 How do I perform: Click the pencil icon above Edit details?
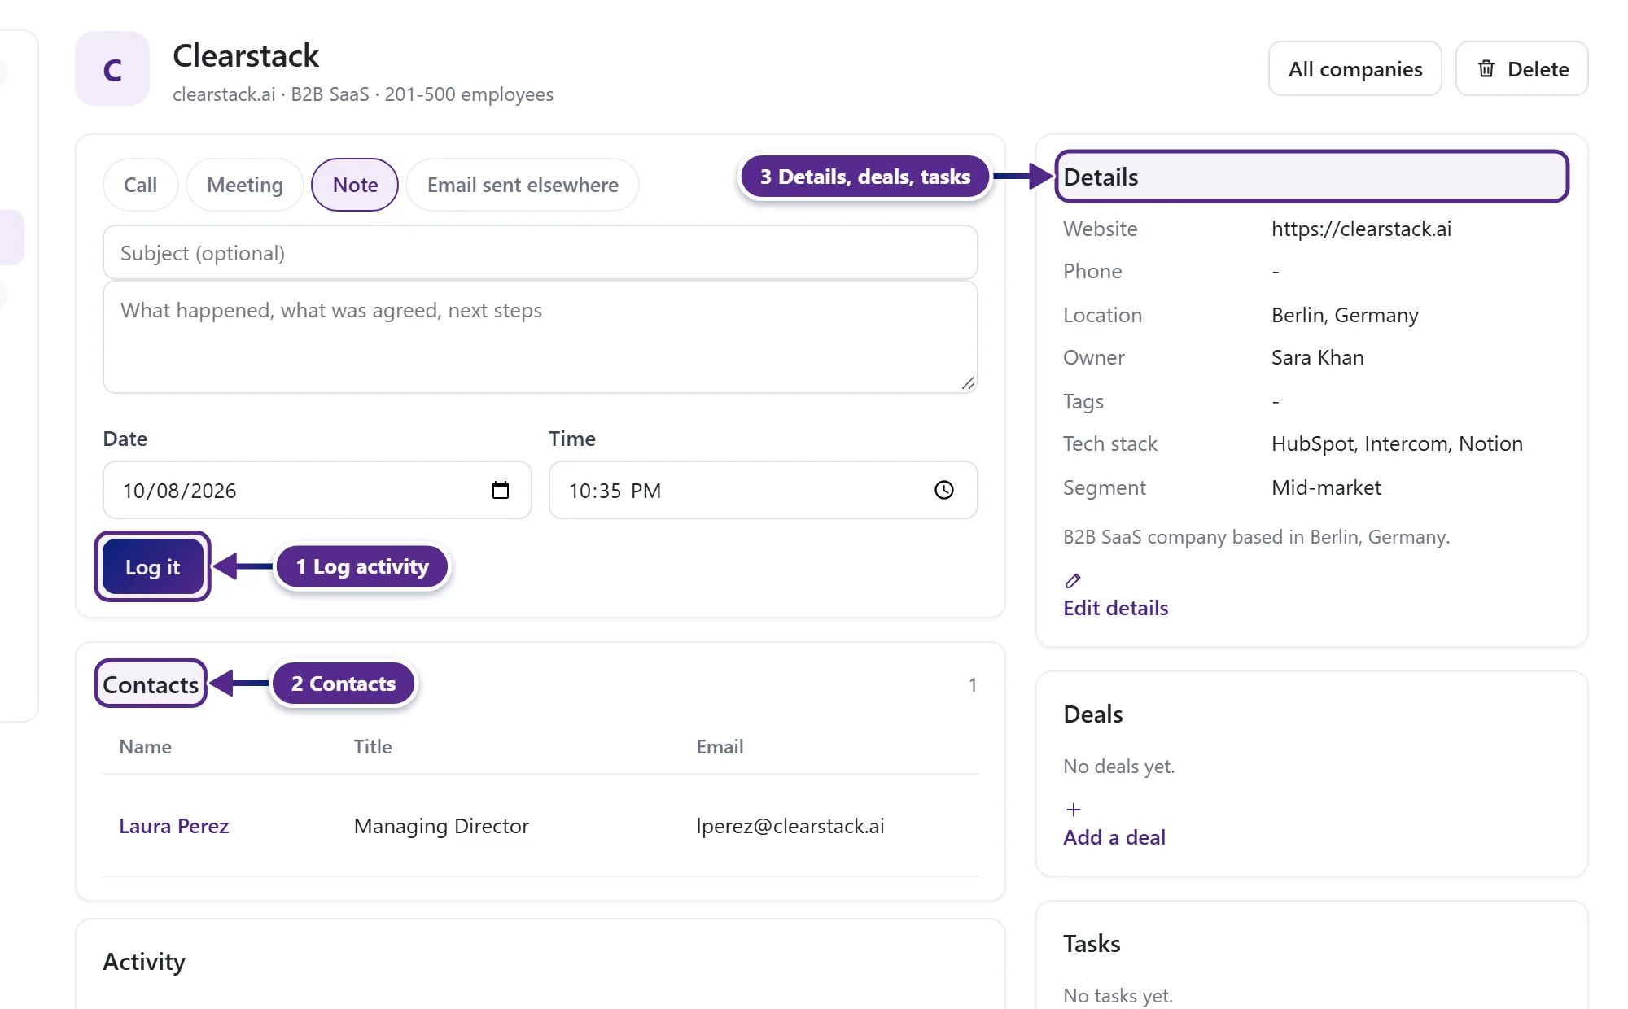(x=1073, y=581)
